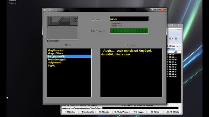Screen dimensions: 209x117
Task: Click F7 Új mappa button
Action: tap(138, 112)
